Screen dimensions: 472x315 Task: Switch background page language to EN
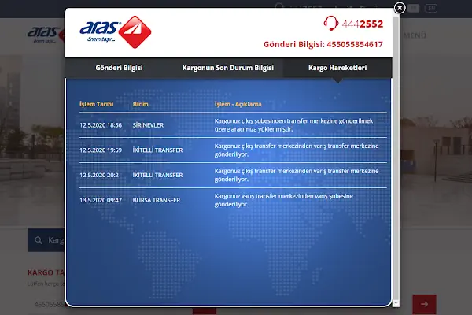click(x=431, y=8)
